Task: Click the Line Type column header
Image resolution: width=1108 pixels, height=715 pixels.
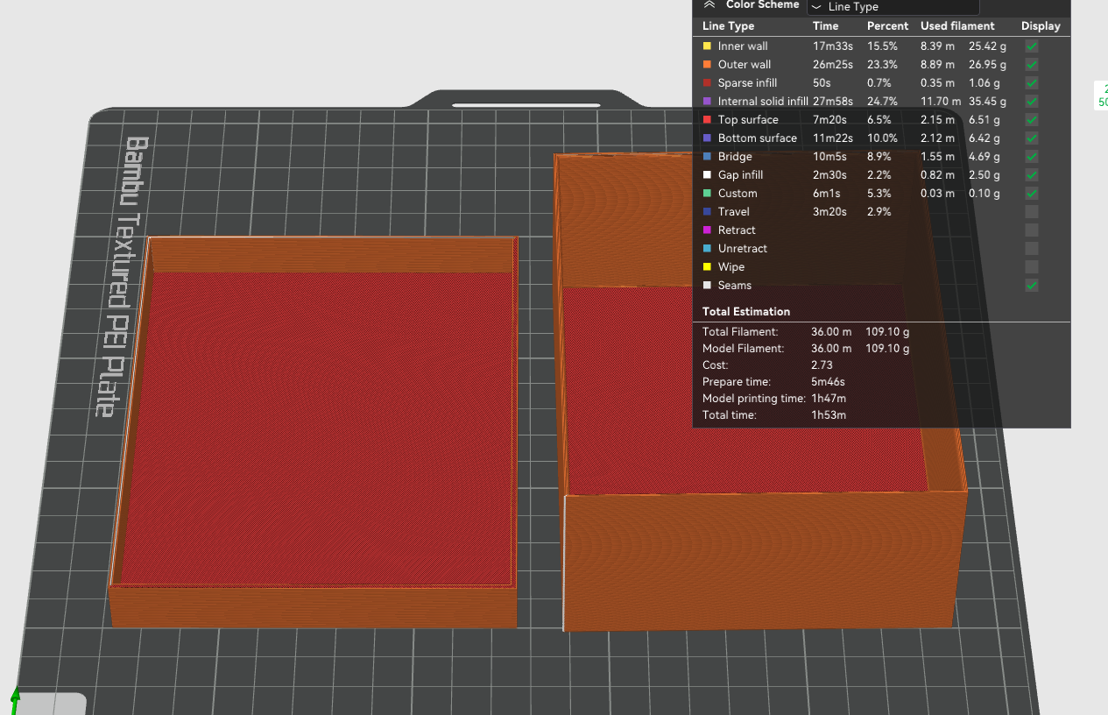Action: (728, 26)
